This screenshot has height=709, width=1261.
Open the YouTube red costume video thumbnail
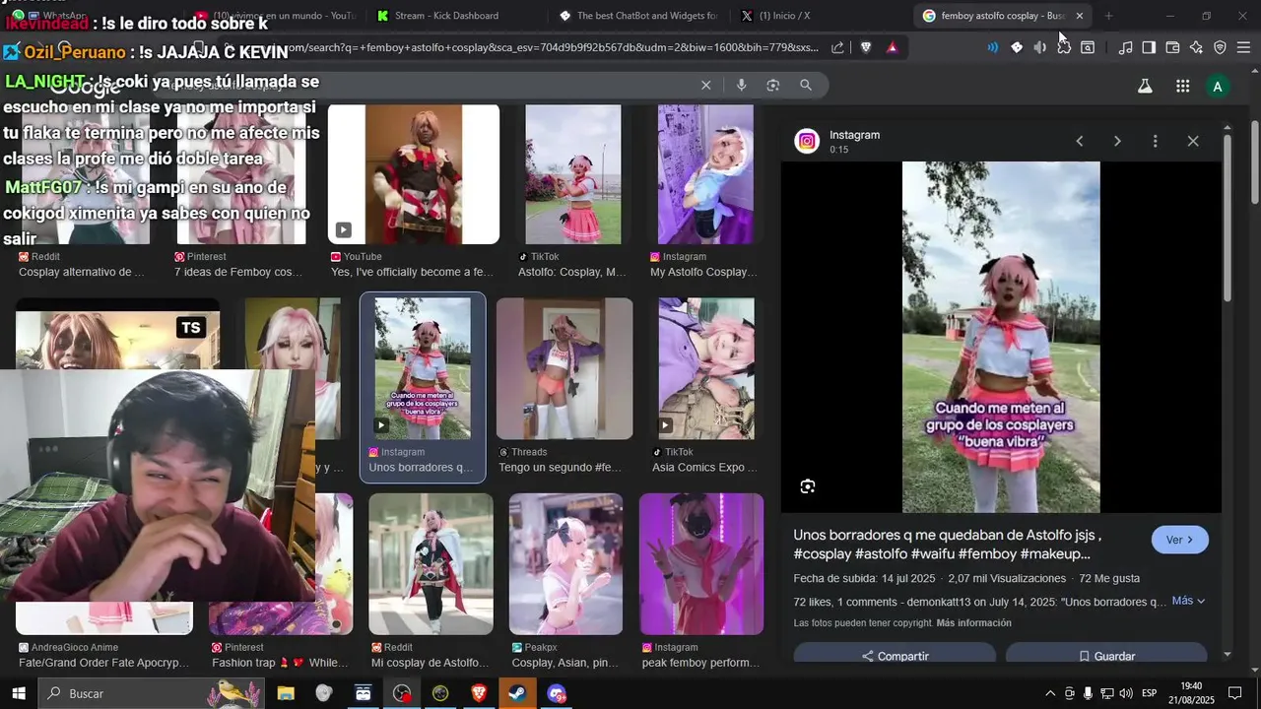tap(414, 174)
